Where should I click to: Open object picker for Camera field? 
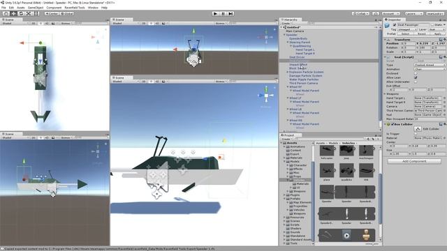[x=444, y=107]
